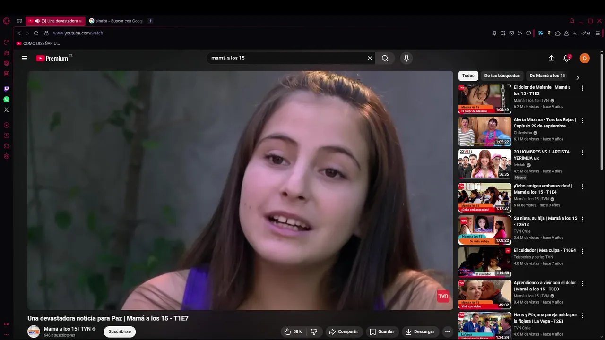Click the YouTube upload create icon
605x340 pixels.
551,58
